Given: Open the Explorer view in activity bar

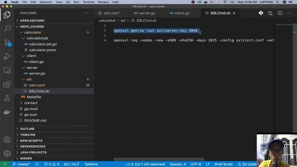Looking at the screenshot, I should [7, 15].
